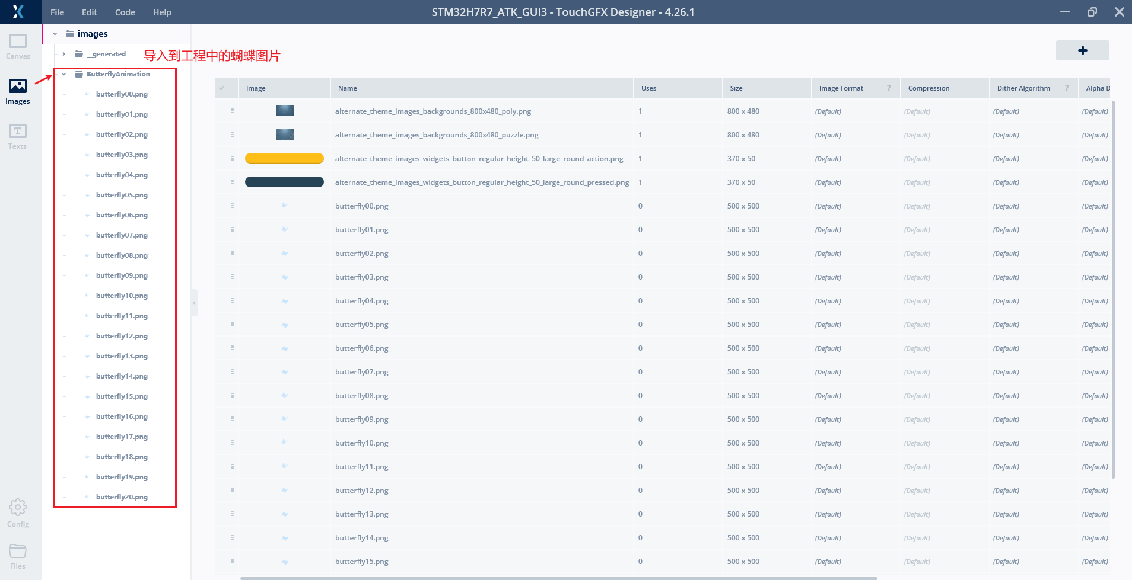
Task: Select butterfly00.png in the tree
Action: pos(122,94)
